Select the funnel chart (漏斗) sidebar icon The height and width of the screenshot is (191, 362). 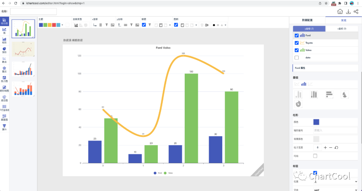(4, 127)
